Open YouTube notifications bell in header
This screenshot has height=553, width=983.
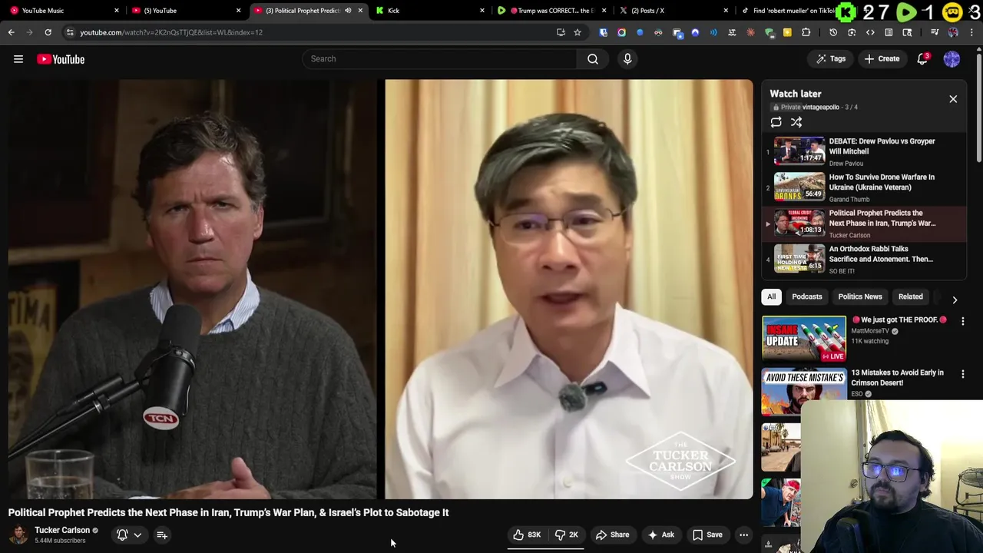coord(923,59)
